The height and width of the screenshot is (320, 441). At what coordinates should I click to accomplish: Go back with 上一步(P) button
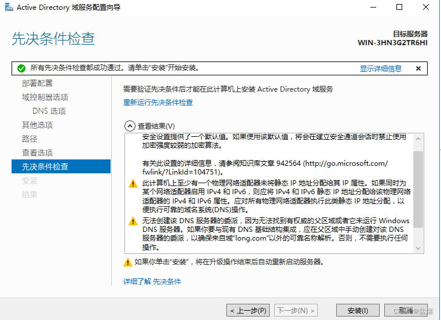[248, 310]
